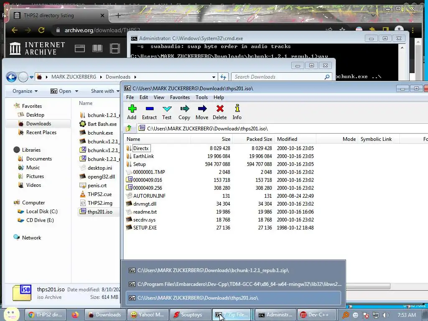Image resolution: width=428 pixels, height=321 pixels.
Task: Click the Test icon in 7-Zip
Action: (167, 112)
